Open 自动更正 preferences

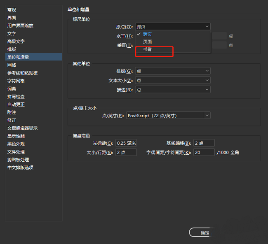click(x=34, y=105)
